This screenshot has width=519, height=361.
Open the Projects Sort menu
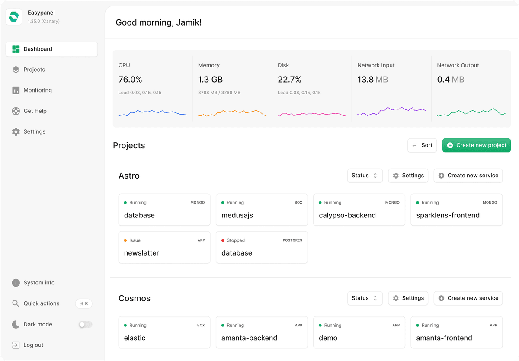(x=422, y=145)
